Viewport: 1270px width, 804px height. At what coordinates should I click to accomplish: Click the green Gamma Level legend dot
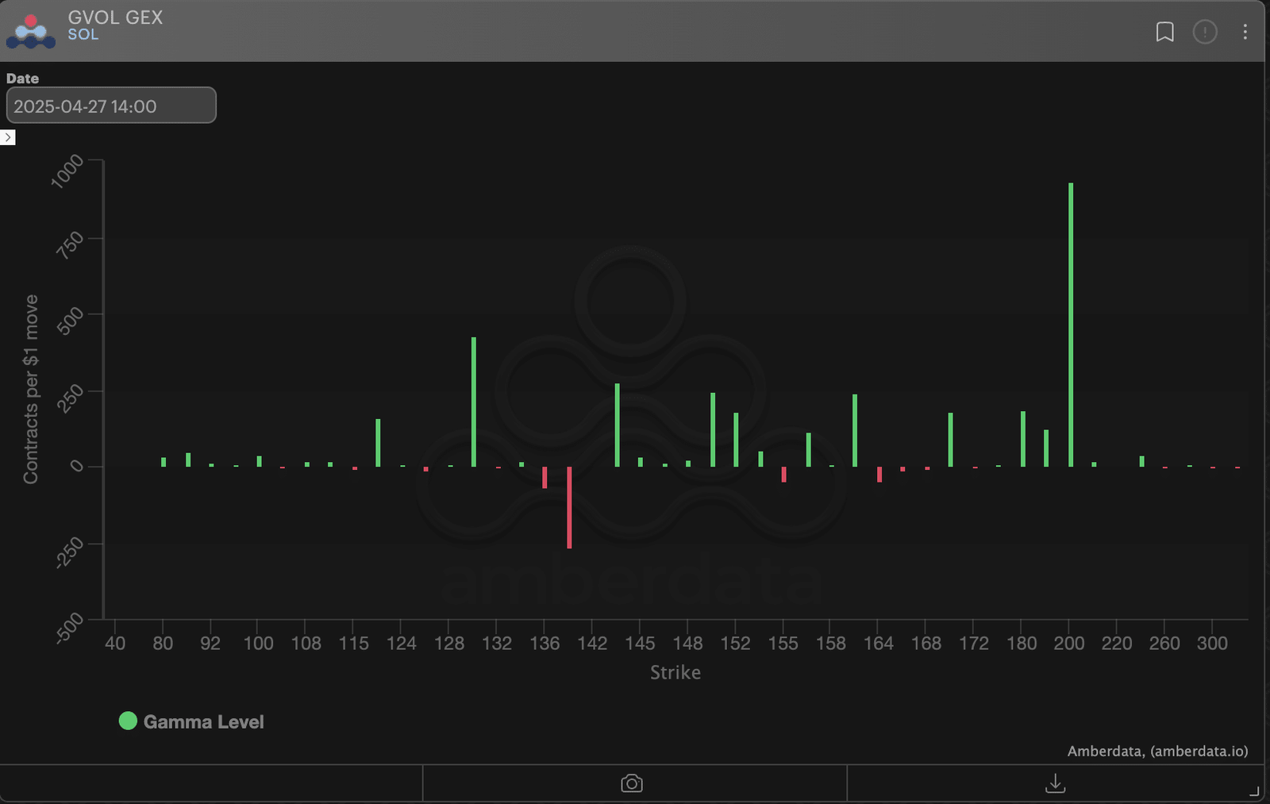click(128, 721)
